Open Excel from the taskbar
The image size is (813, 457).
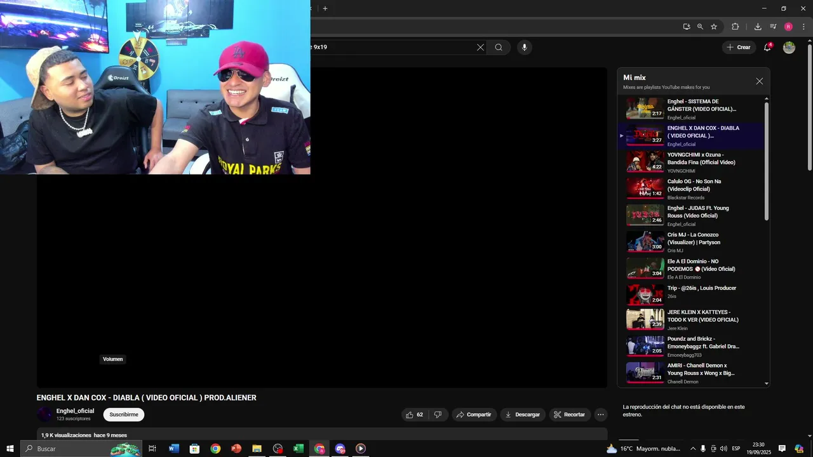pyautogui.click(x=298, y=449)
